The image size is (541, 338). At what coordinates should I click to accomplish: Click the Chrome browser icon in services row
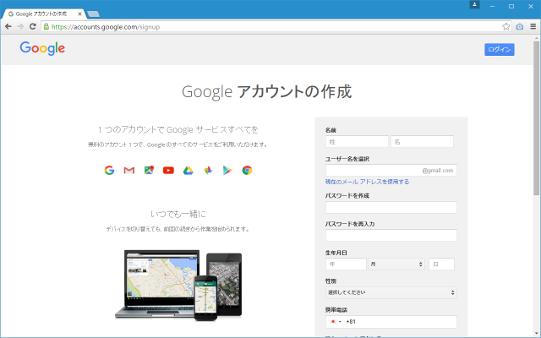point(247,170)
